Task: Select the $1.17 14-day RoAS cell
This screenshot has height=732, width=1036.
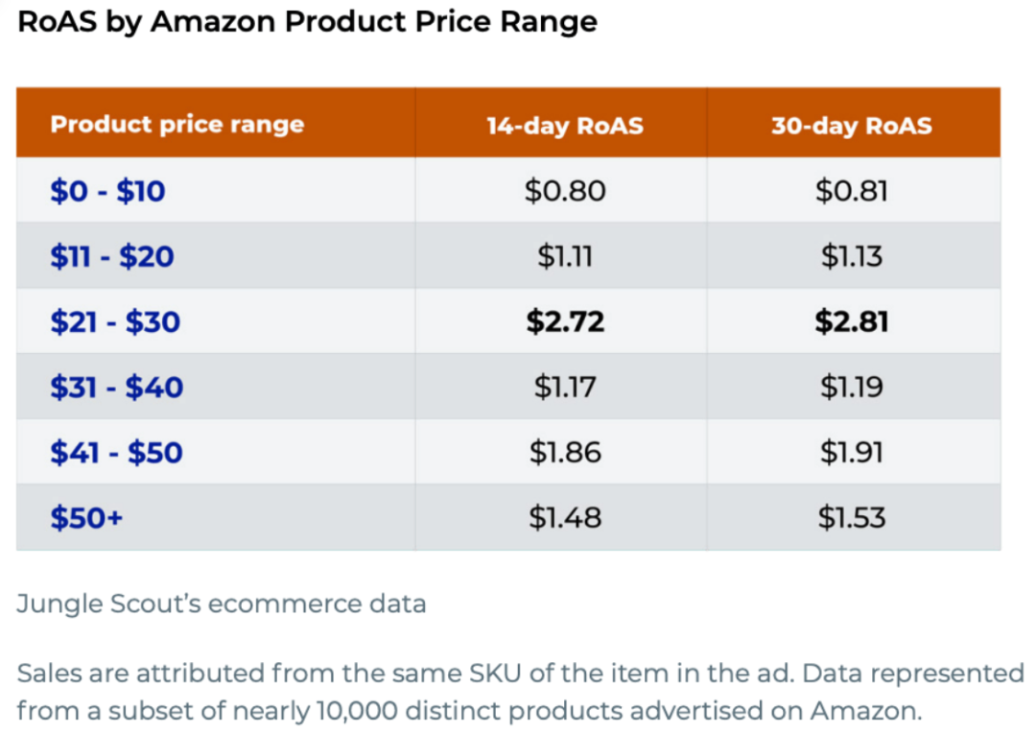Action: tap(565, 387)
